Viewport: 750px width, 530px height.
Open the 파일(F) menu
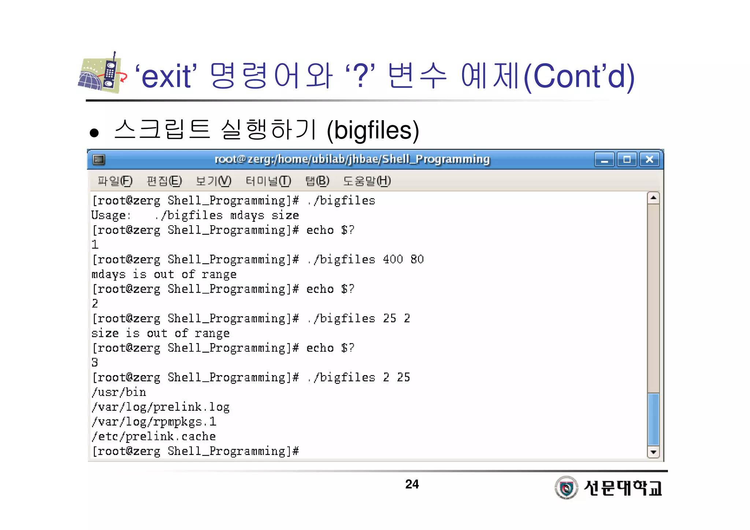115,181
